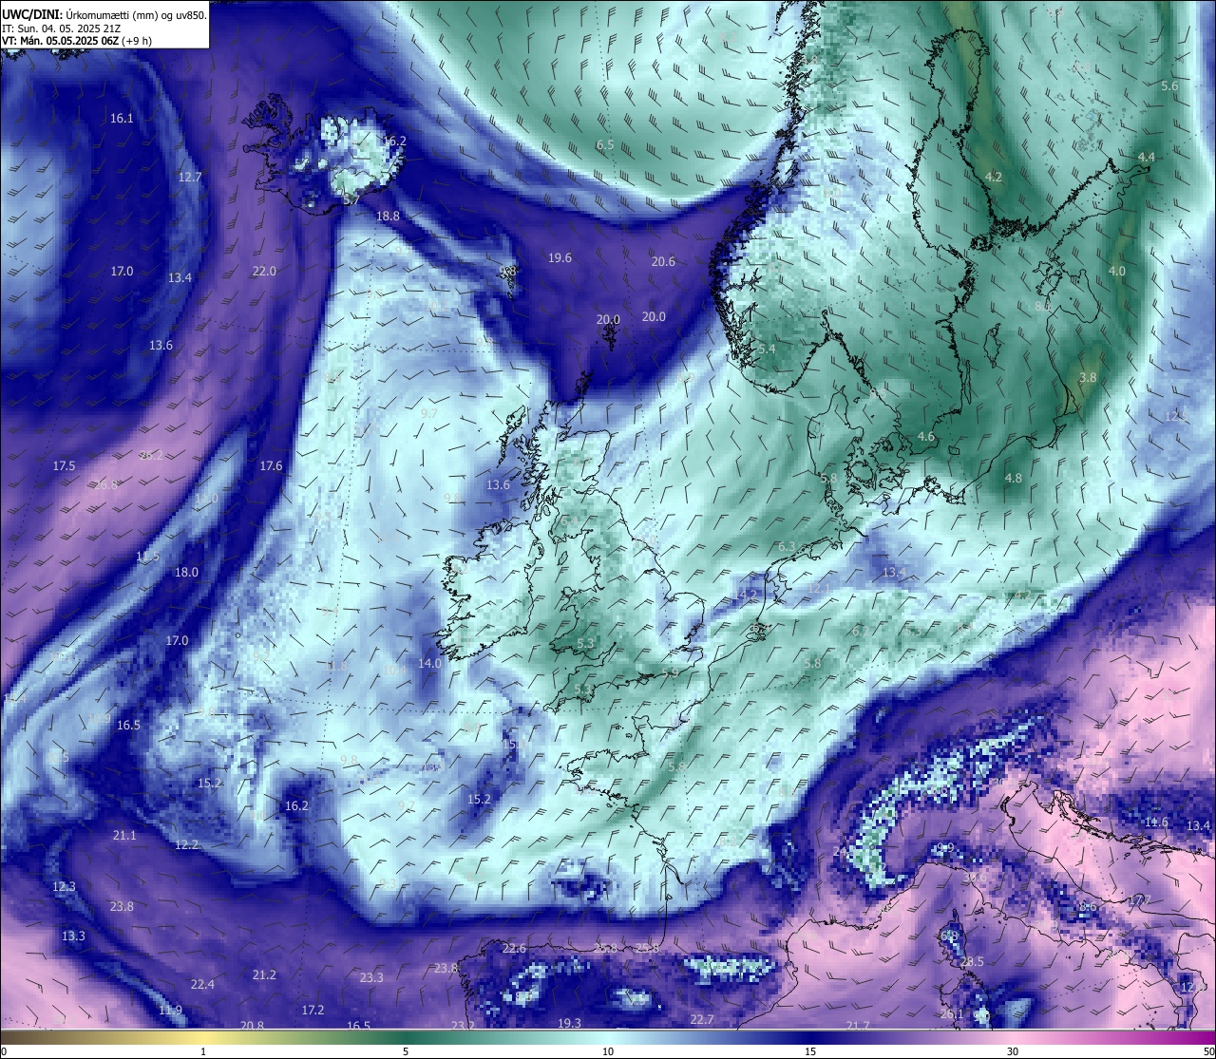Click the 4.0 value on the map
Screen dimensions: 1216x1059
pos(1117,272)
